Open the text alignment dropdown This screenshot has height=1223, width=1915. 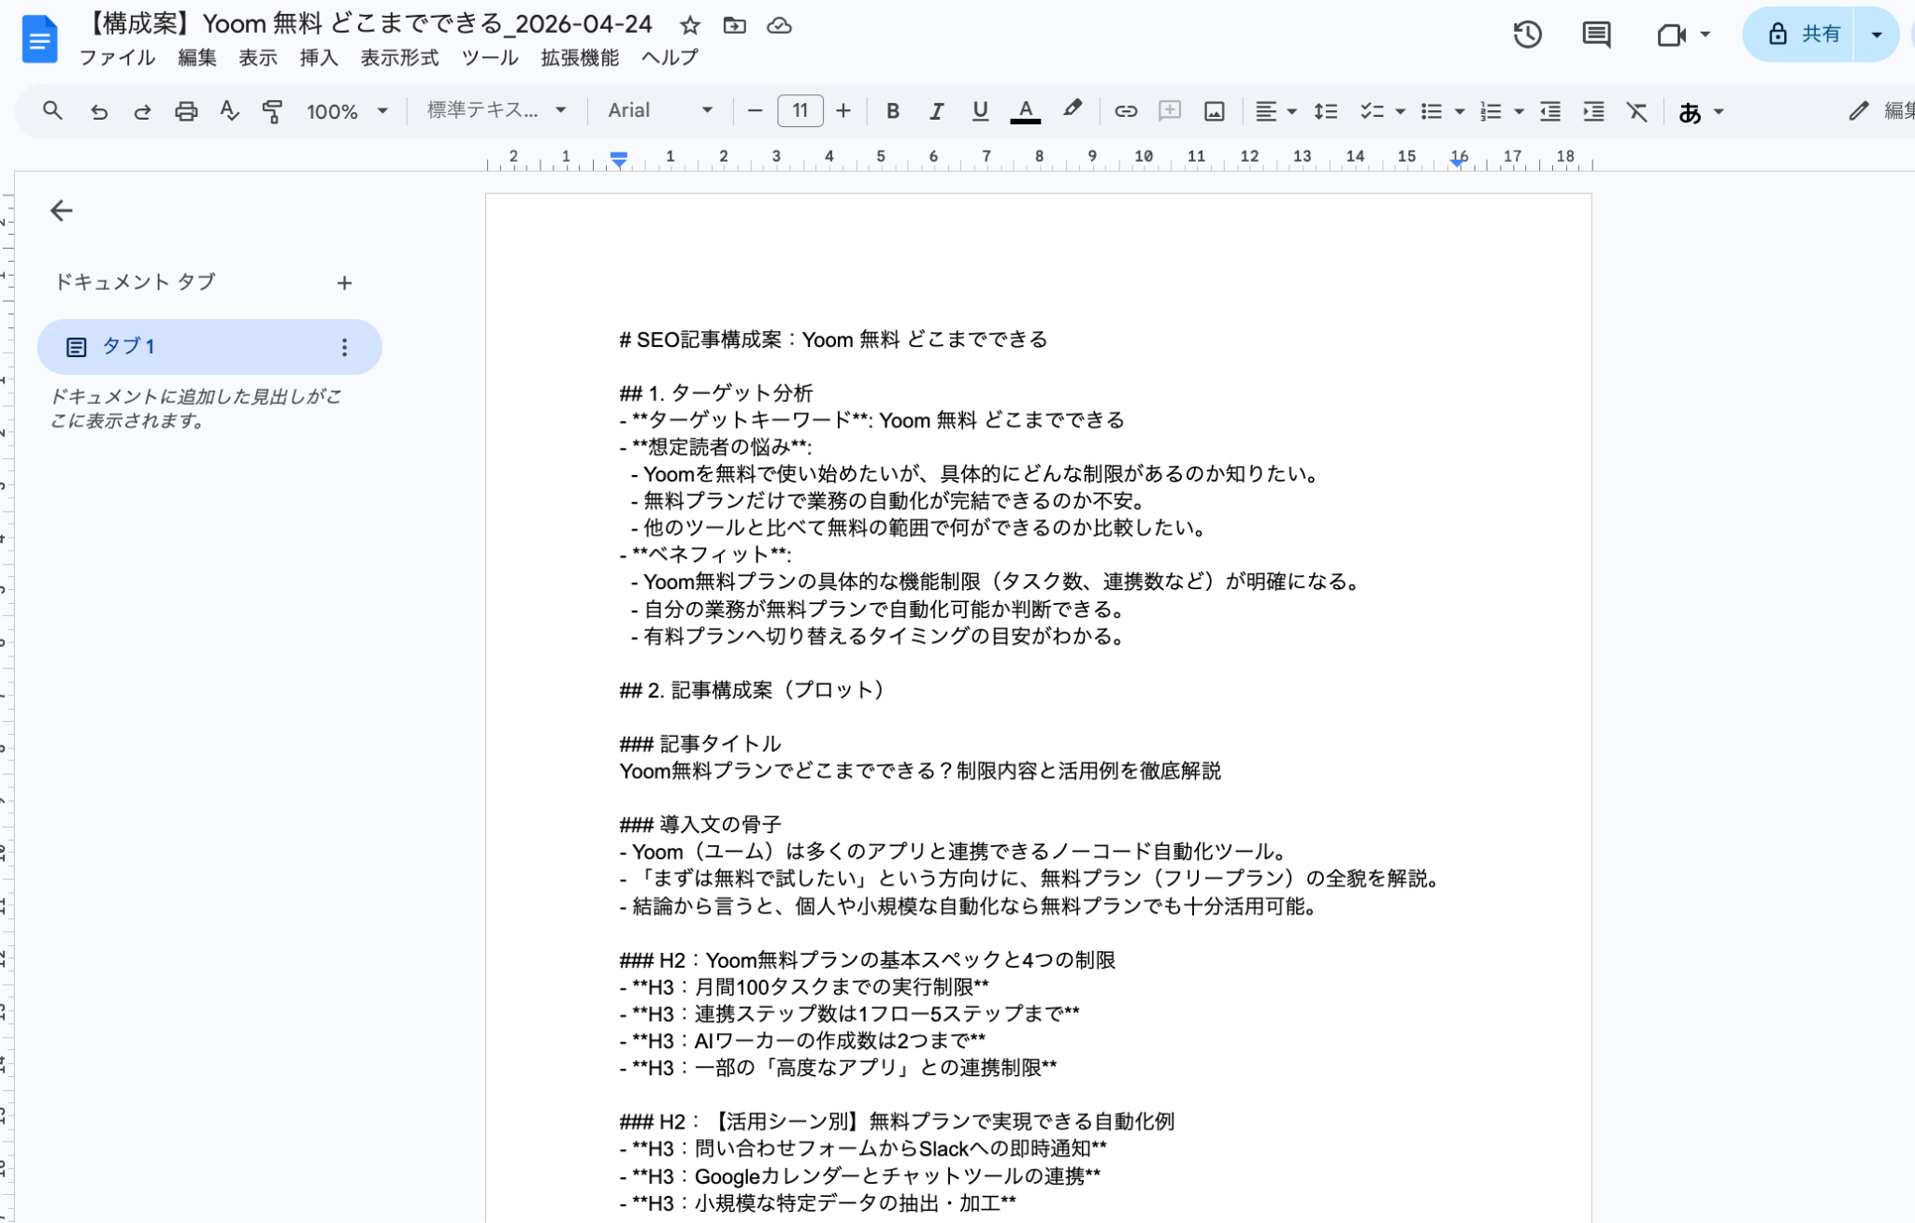point(1275,111)
